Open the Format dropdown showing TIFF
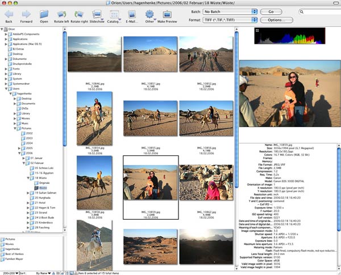The height and width of the screenshot is (275, 341). [x=230, y=20]
